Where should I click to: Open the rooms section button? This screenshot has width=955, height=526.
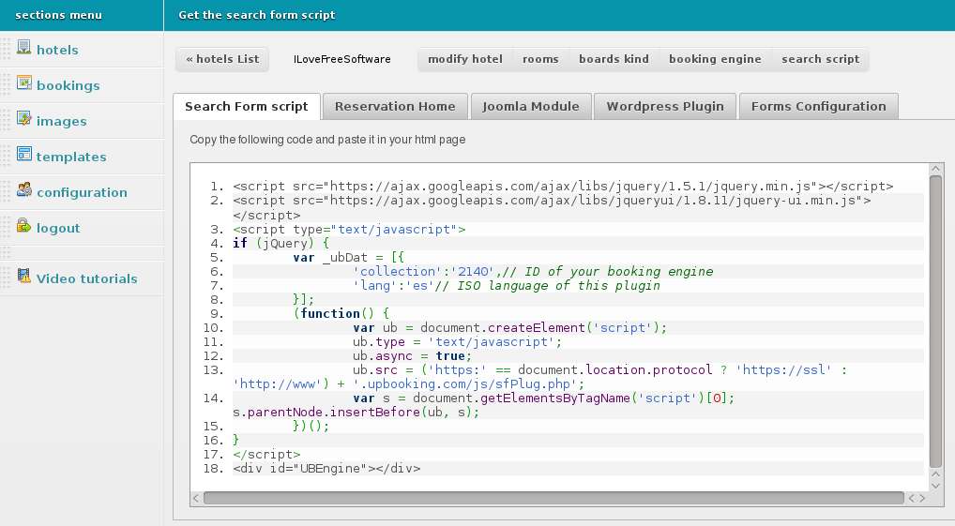(540, 59)
